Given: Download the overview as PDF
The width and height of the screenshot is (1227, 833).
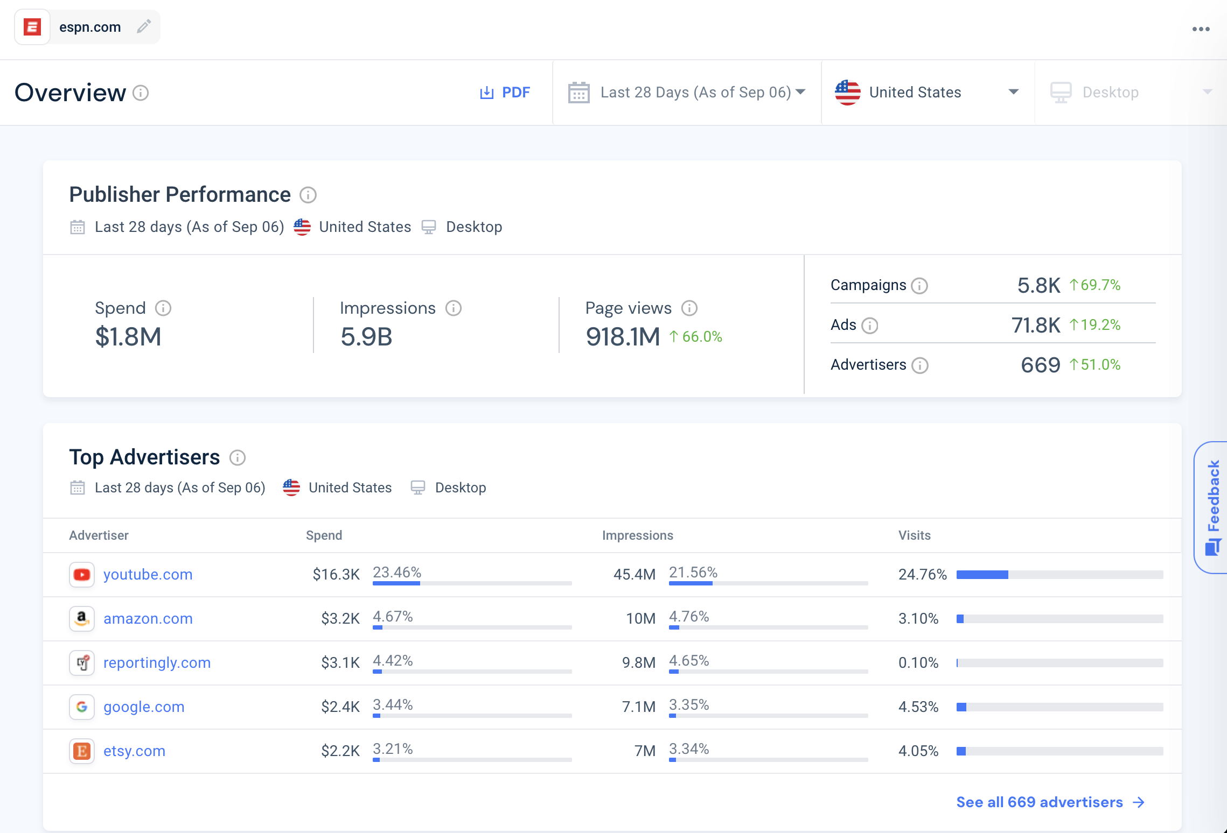Looking at the screenshot, I should tap(505, 93).
